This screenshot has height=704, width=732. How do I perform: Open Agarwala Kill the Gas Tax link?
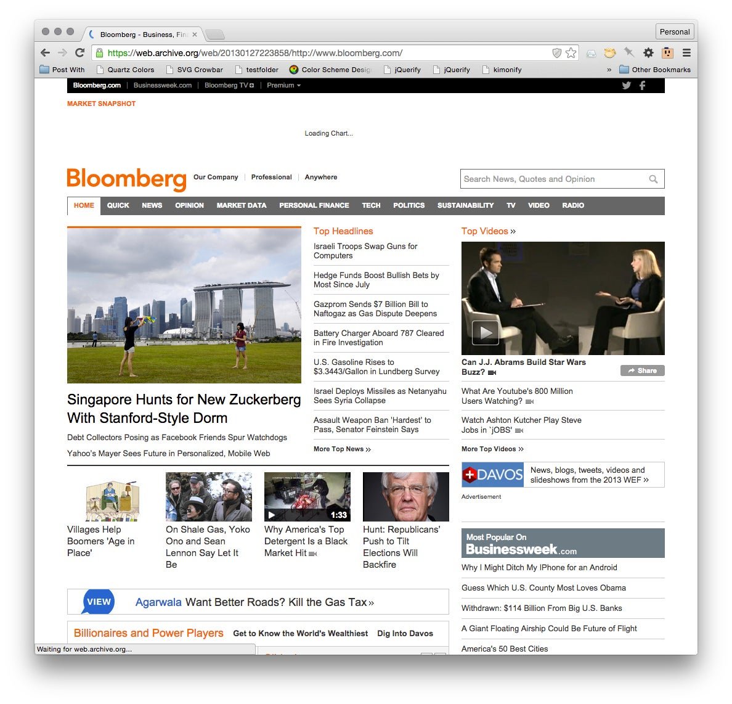(254, 602)
